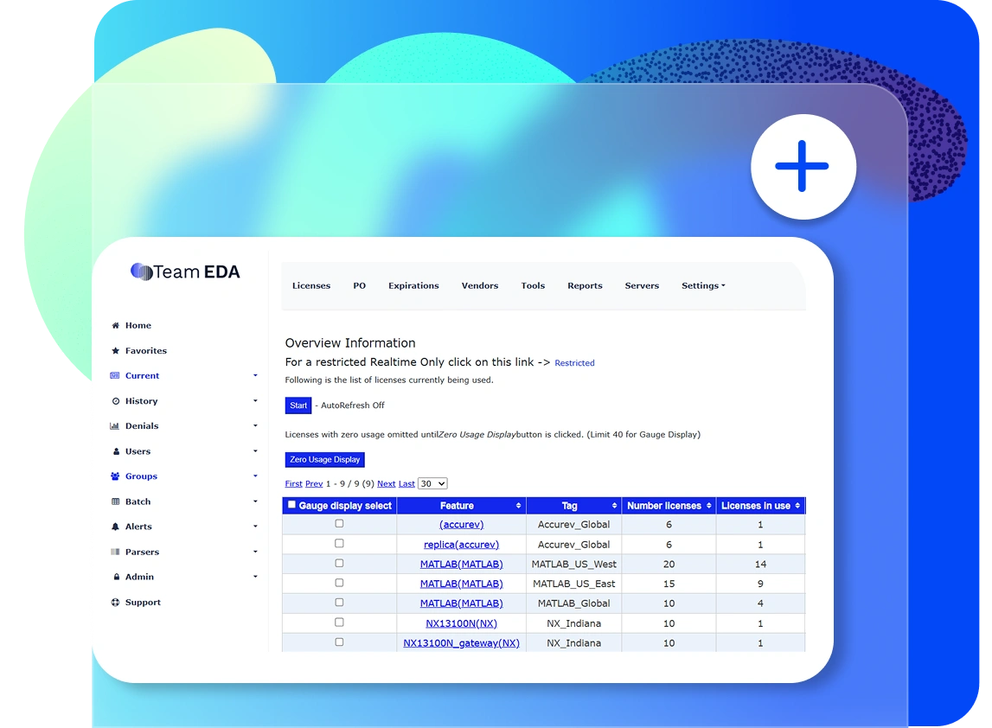Click the Home house icon in sidebar
This screenshot has height=728, width=992.
[x=115, y=326]
